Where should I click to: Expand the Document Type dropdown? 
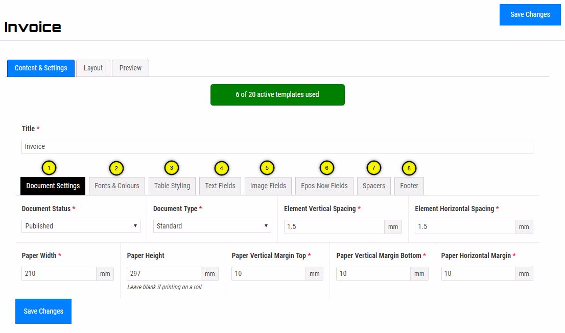click(x=212, y=226)
